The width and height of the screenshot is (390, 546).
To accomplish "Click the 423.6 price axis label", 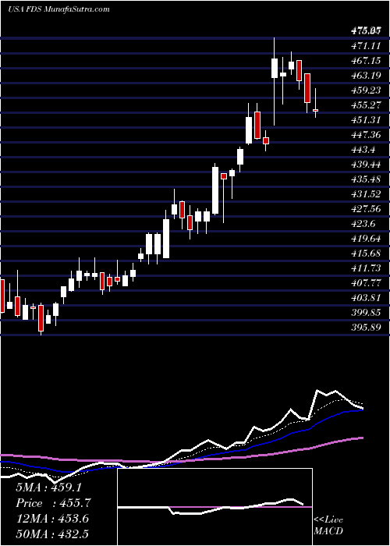I will pyautogui.click(x=363, y=224).
